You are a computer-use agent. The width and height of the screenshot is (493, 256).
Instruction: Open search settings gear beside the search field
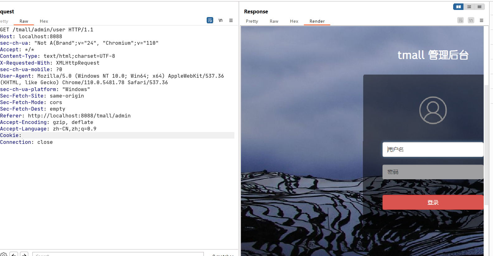3,254
